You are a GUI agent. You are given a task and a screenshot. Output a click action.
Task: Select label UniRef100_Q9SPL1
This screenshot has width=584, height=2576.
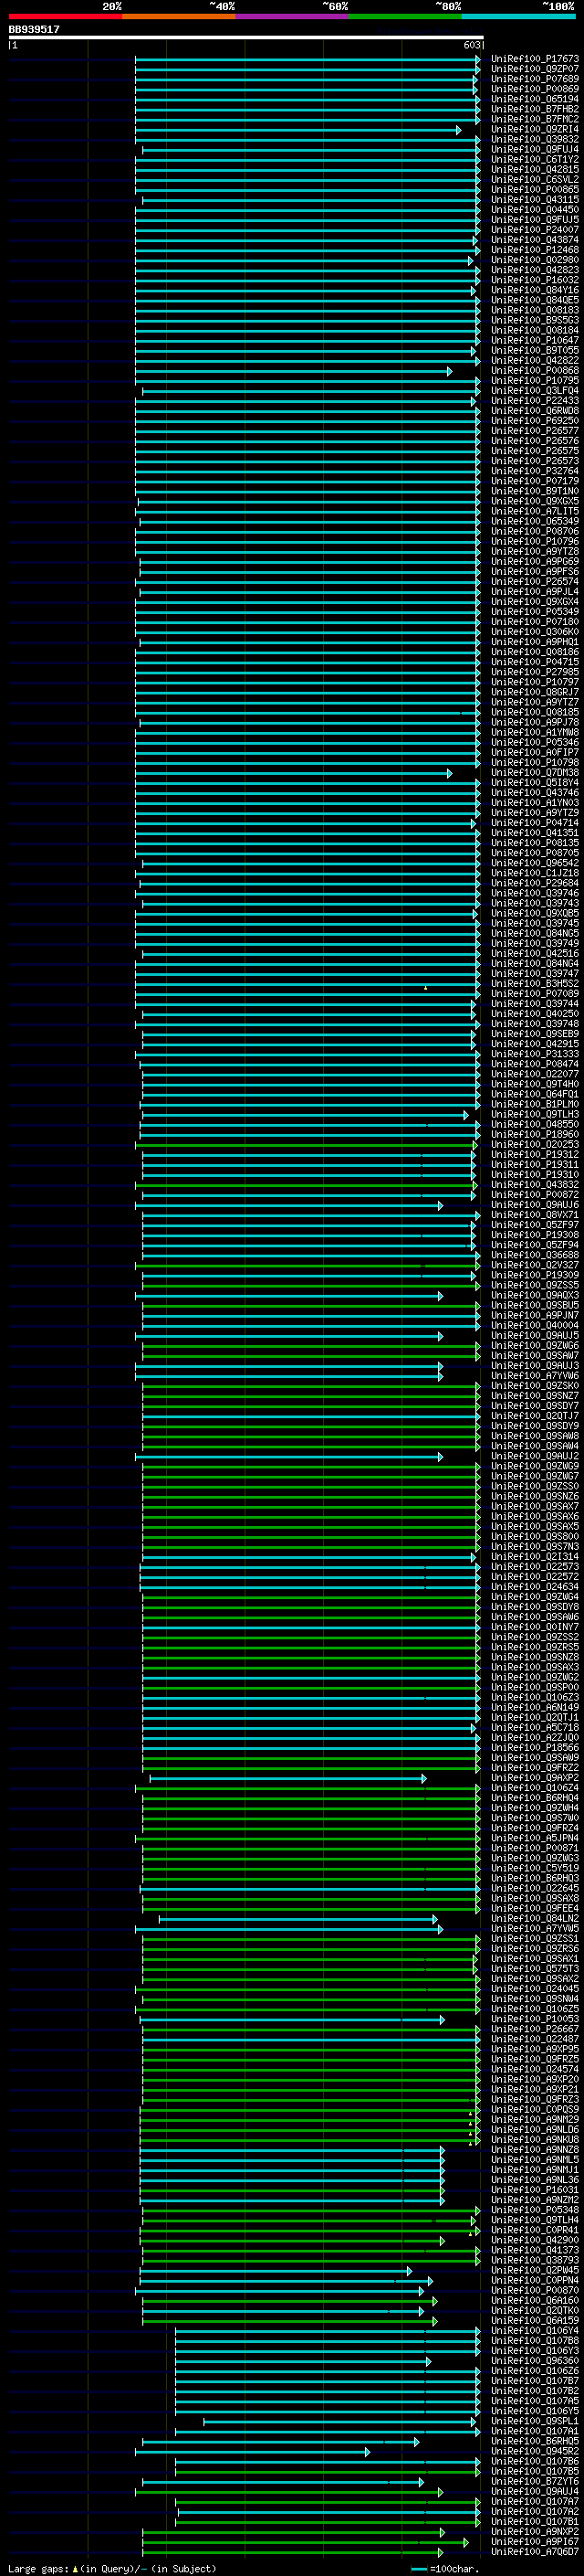tap(535, 2421)
